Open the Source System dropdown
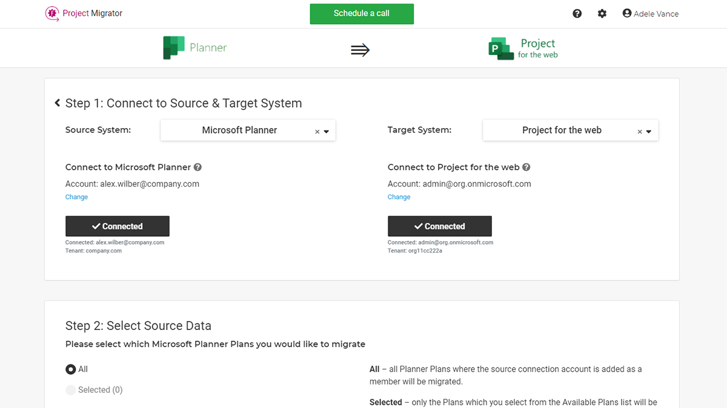 tap(326, 130)
